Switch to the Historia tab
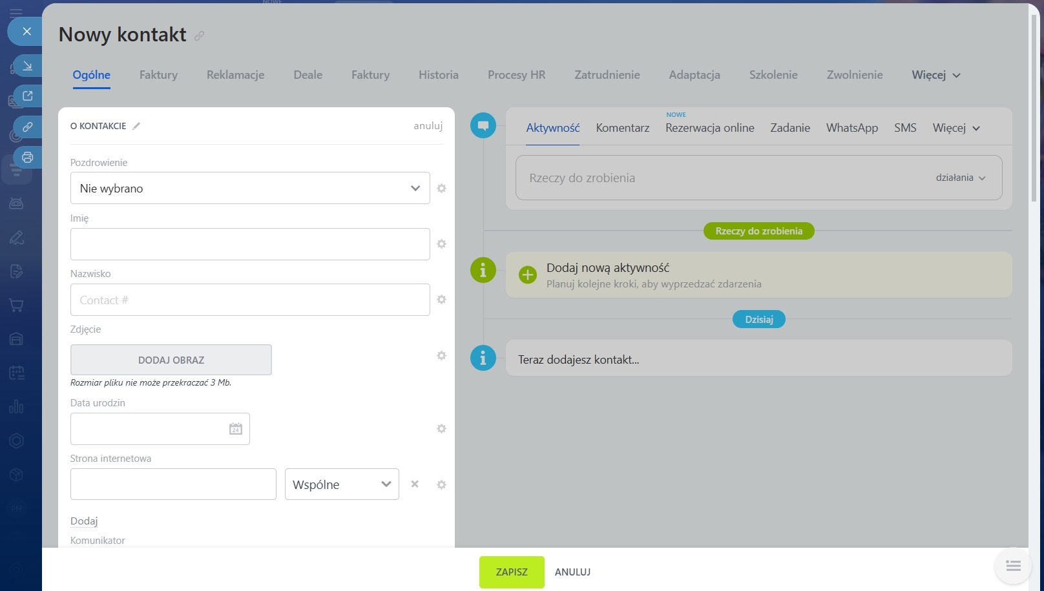 point(438,75)
